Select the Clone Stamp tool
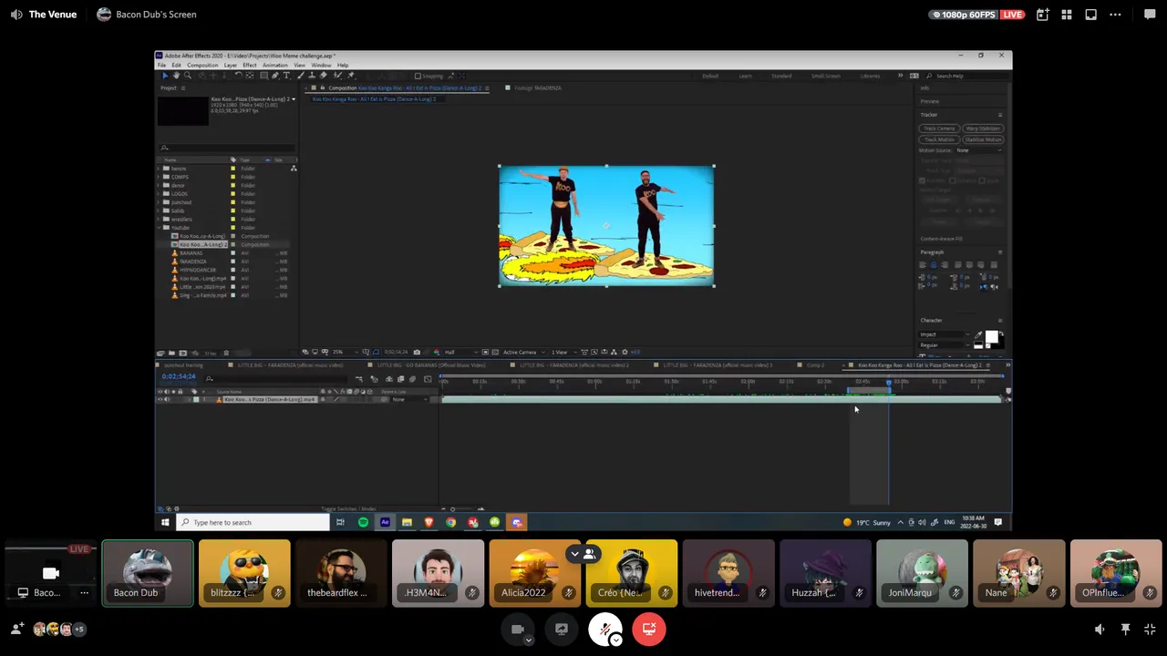 (312, 76)
